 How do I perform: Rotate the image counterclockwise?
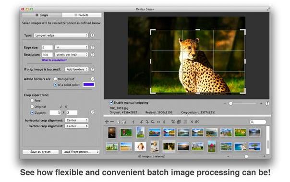click(x=142, y=122)
